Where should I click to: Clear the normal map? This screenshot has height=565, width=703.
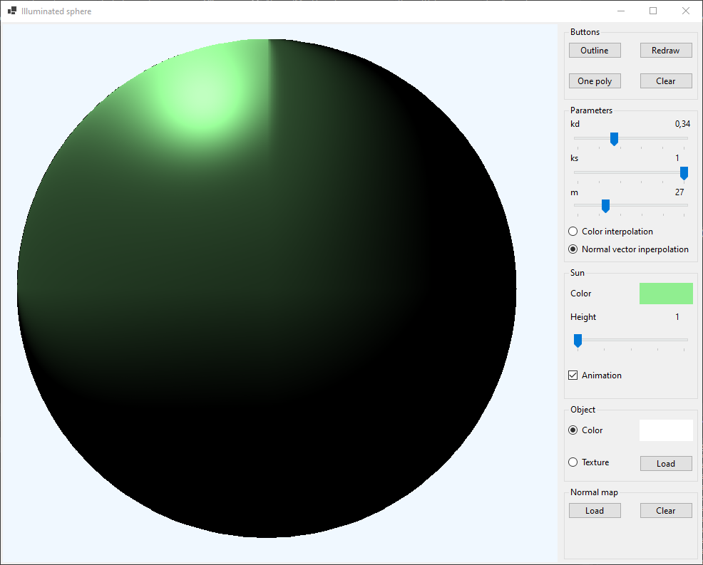tap(666, 511)
